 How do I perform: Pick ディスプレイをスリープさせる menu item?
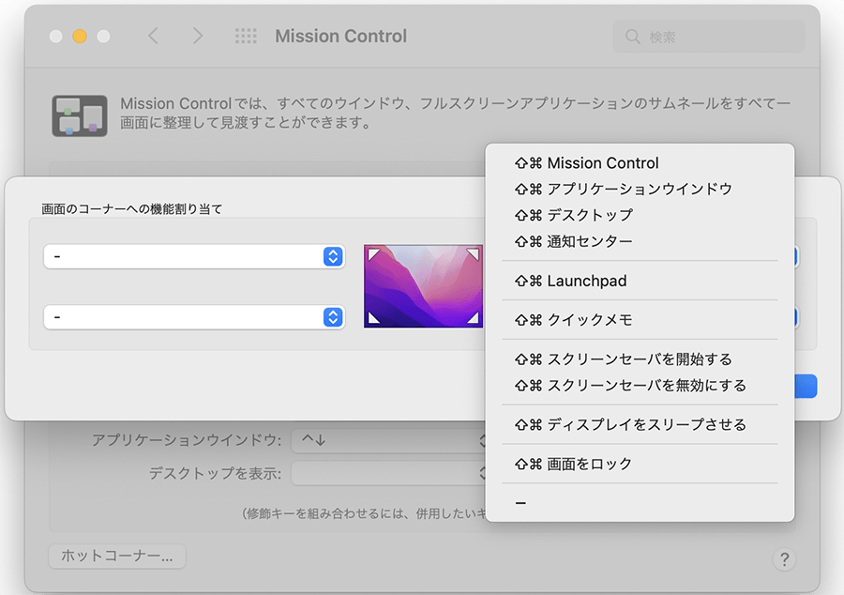click(x=640, y=425)
